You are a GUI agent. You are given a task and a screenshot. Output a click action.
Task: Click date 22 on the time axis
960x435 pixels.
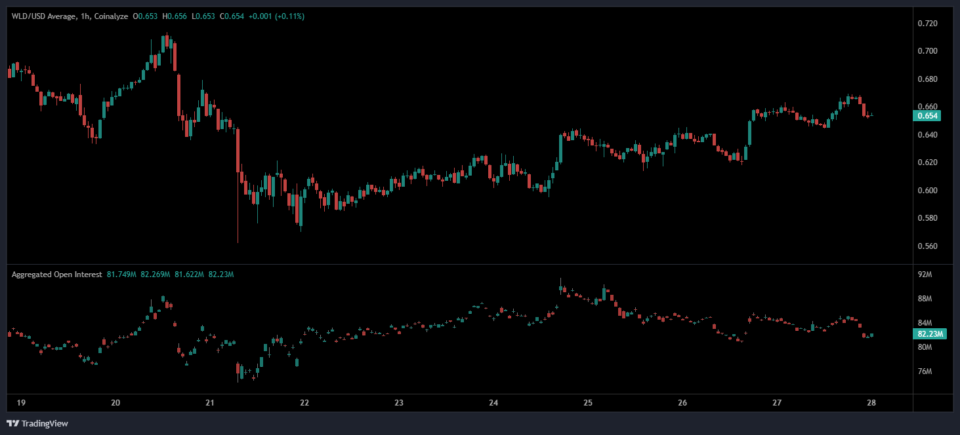tap(304, 402)
